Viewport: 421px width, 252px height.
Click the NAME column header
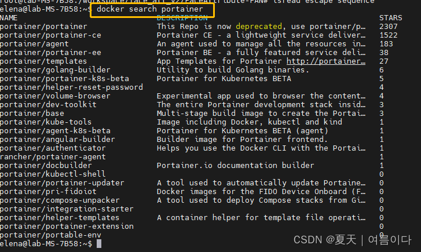[9, 18]
